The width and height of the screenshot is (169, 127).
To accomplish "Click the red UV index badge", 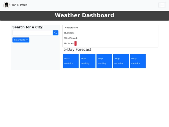I will [75, 43].
